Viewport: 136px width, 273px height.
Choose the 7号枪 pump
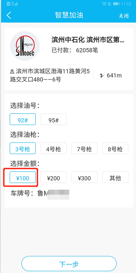(84, 148)
